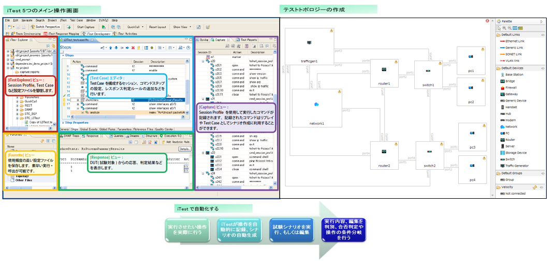The image size is (554, 264).
Task: Open the Navigate menu
Action: point(27,21)
